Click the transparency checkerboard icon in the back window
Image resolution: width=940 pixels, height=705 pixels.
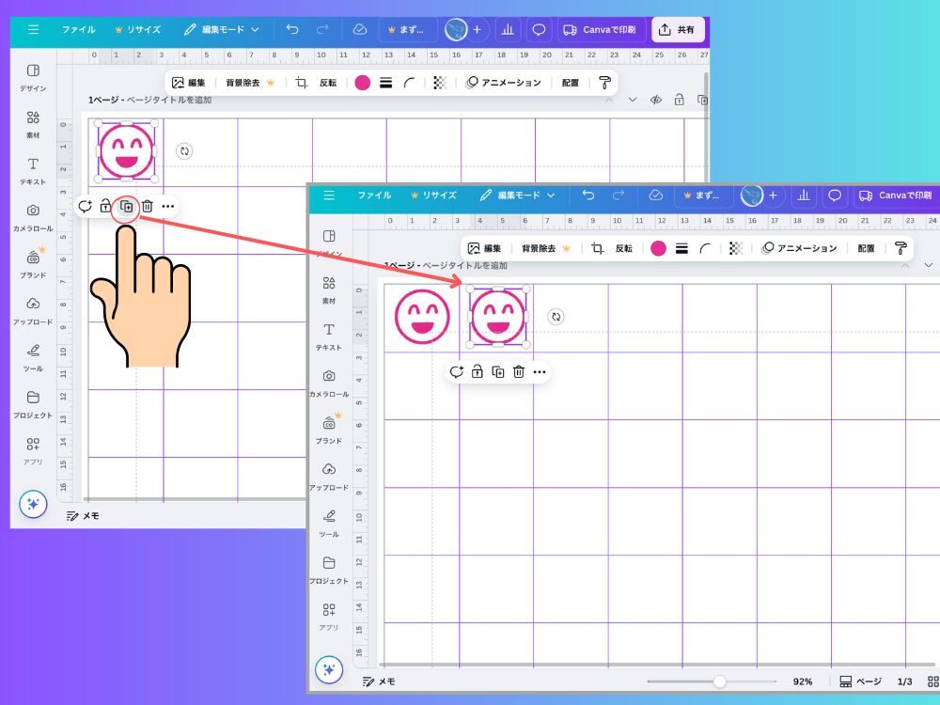pyautogui.click(x=439, y=83)
